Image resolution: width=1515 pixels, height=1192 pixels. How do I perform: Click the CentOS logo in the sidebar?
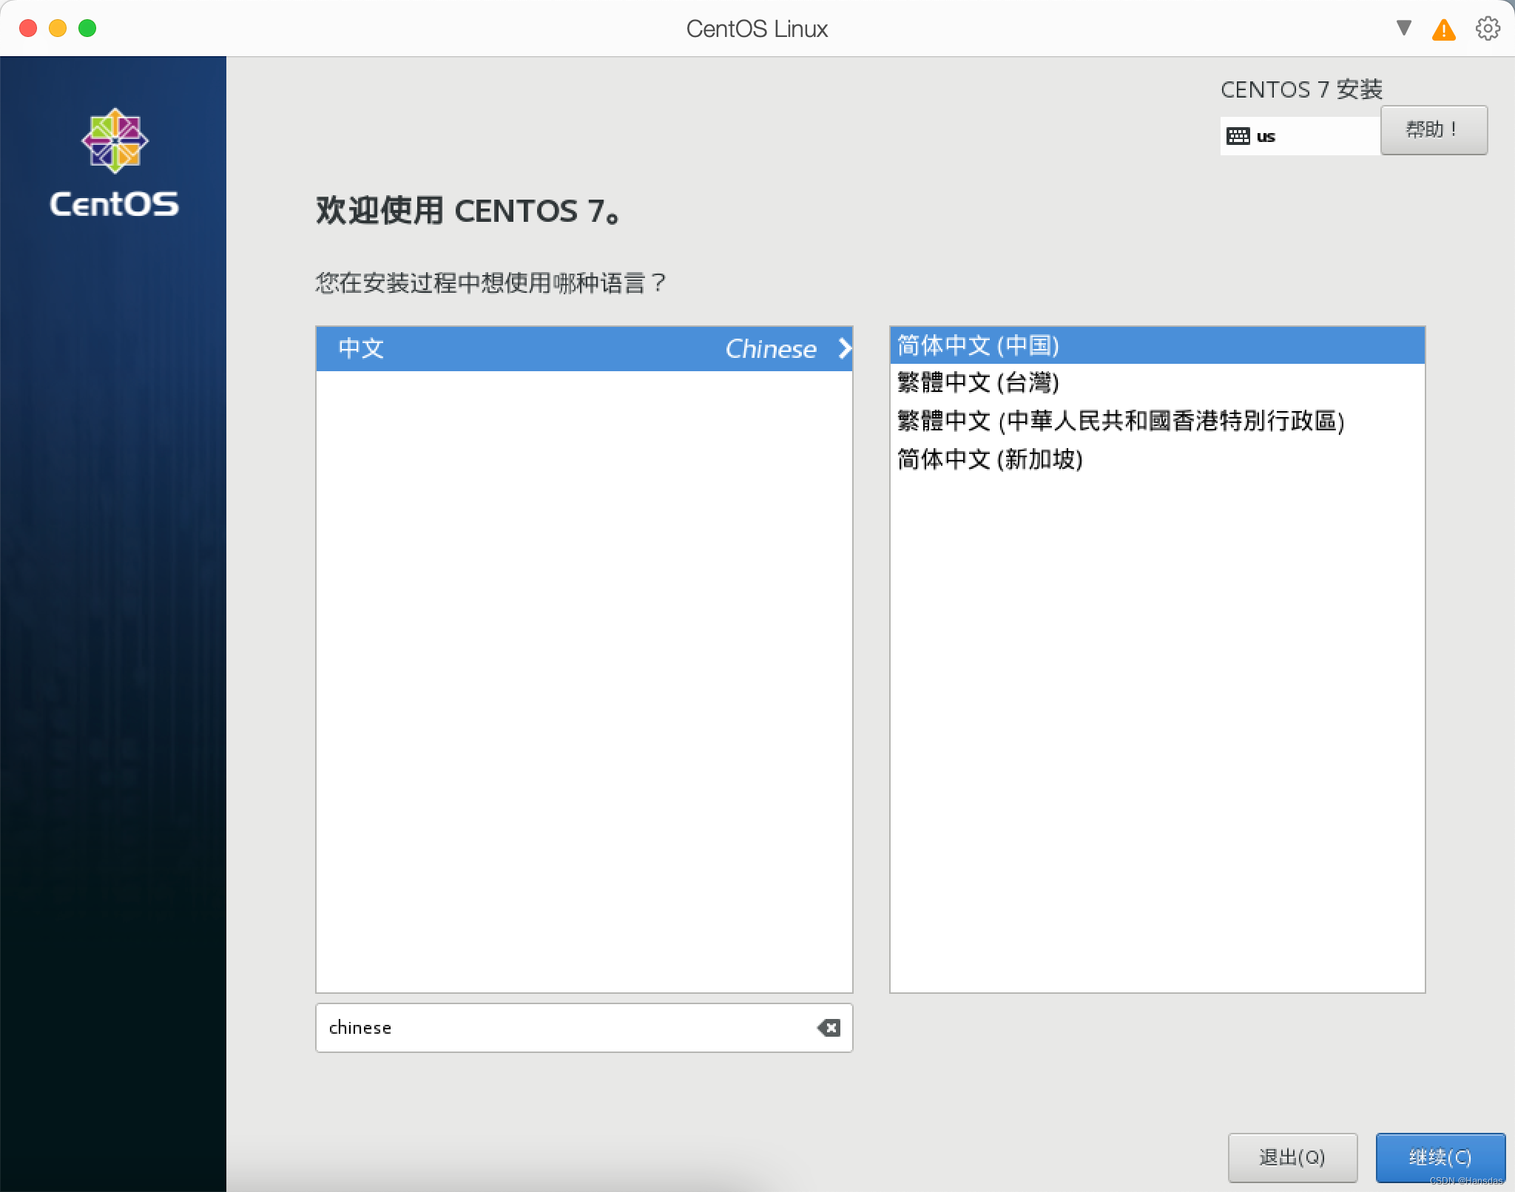[x=115, y=140]
